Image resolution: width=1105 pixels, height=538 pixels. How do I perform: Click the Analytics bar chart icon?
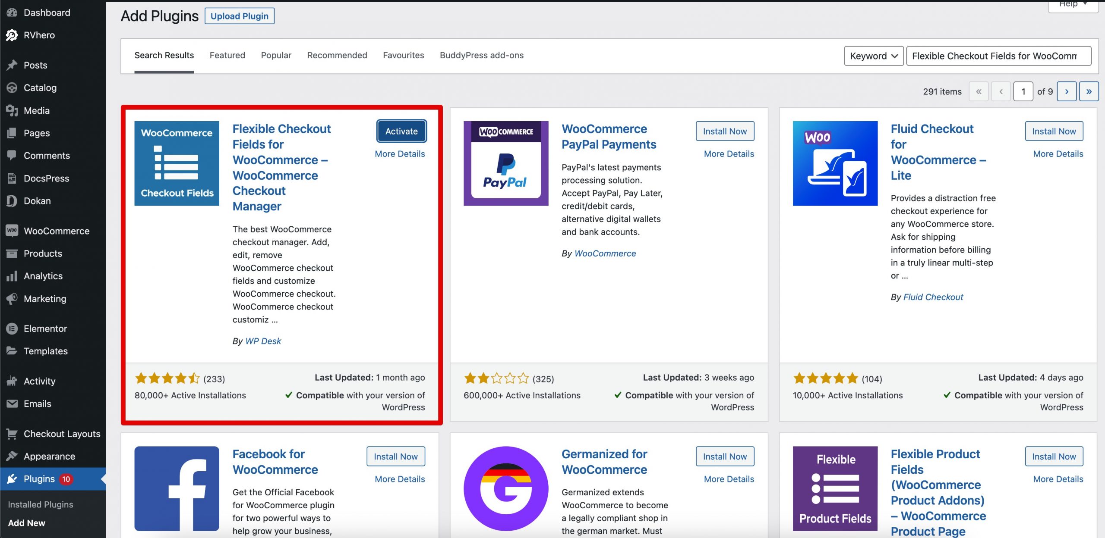[12, 276]
